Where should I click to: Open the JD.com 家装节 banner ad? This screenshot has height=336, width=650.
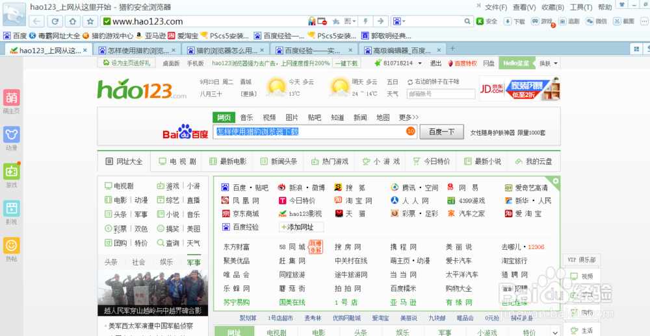click(519, 88)
